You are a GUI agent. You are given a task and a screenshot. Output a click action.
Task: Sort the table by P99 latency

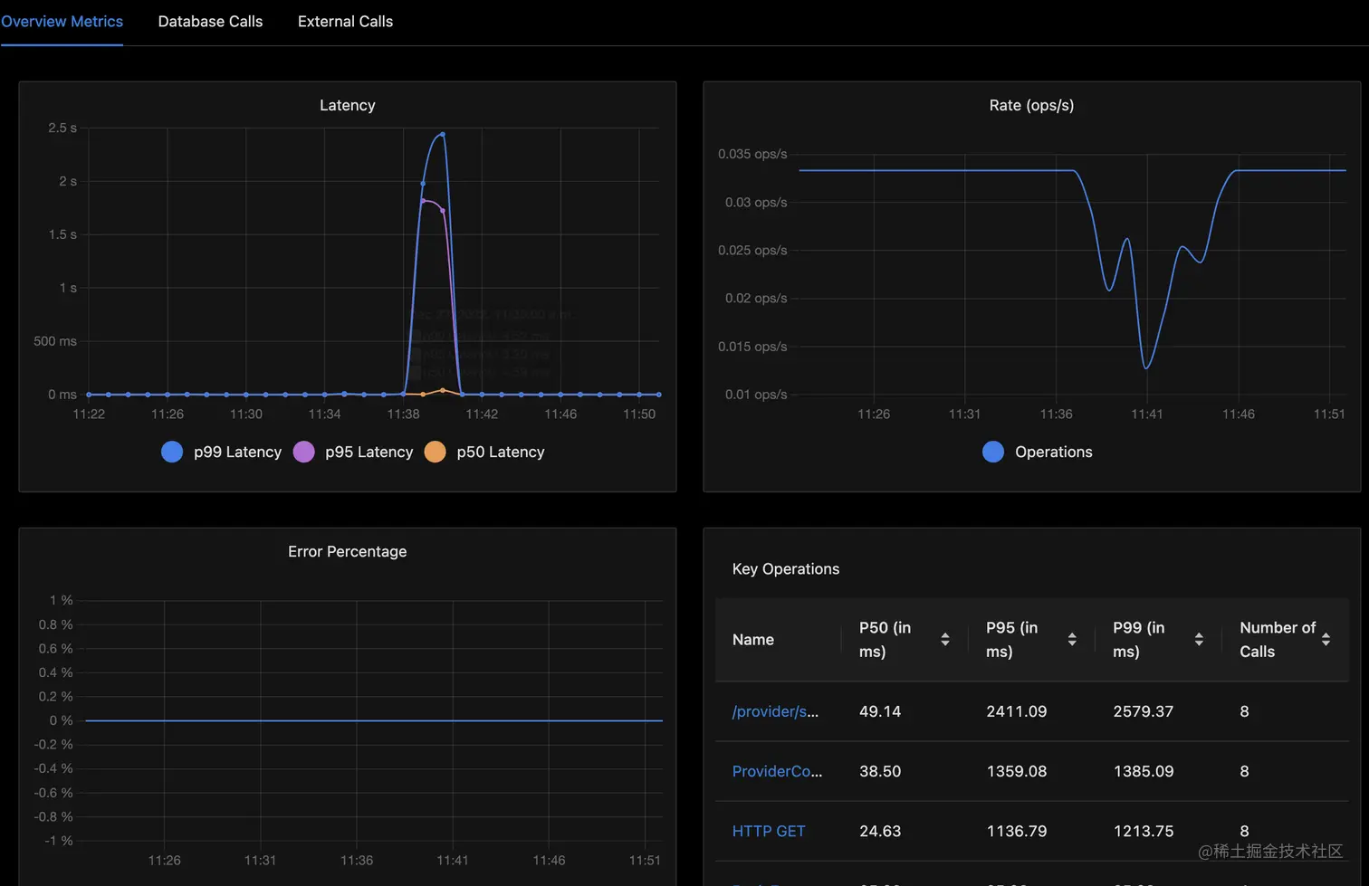coord(1201,639)
